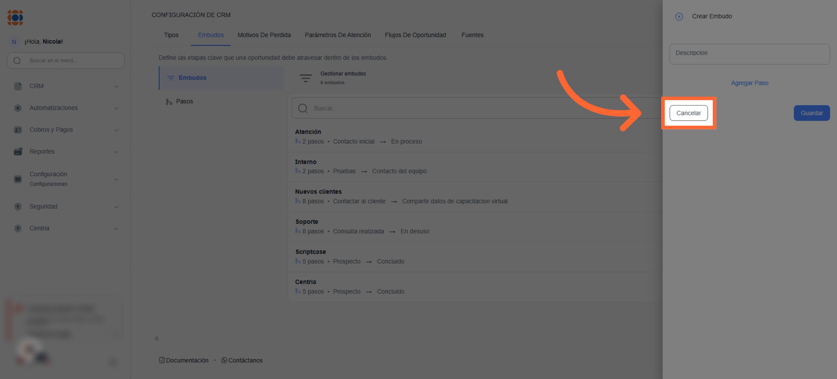Viewport: 837px width, 379px height.
Task: Focus the Descripción input field
Action: (x=749, y=53)
